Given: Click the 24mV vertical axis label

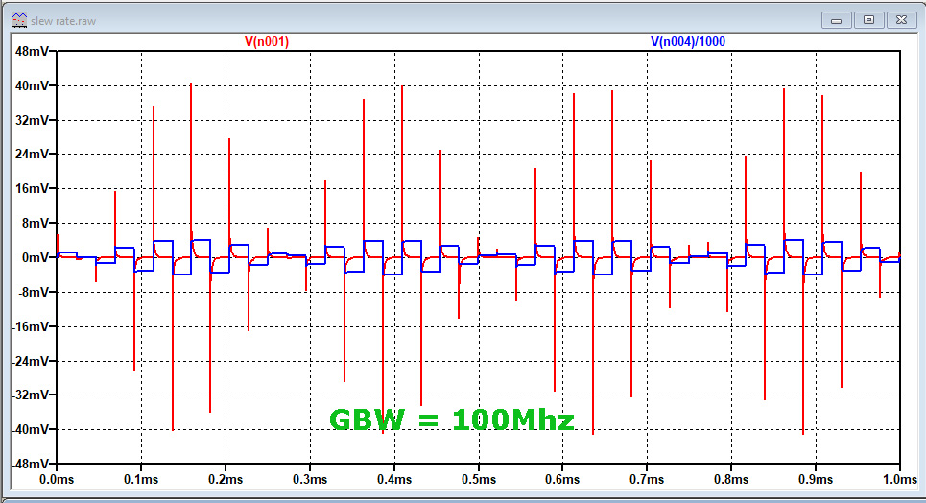Looking at the screenshot, I should pos(32,155).
